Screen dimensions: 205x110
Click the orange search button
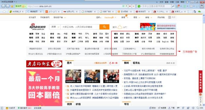(x=104, y=27)
